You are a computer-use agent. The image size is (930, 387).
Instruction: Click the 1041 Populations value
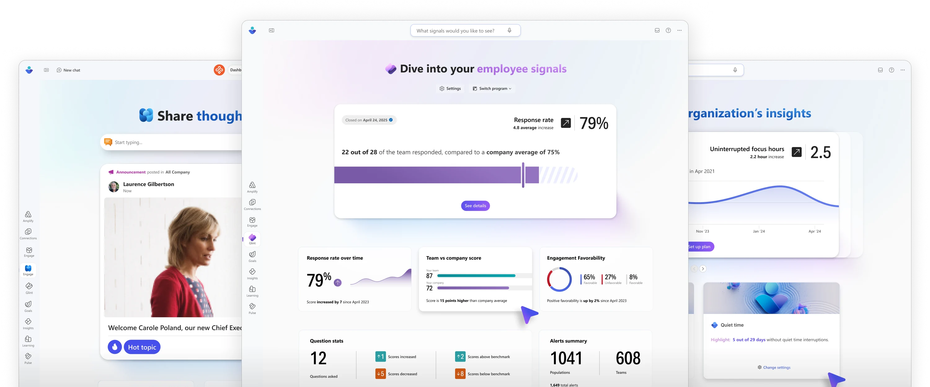(566, 358)
